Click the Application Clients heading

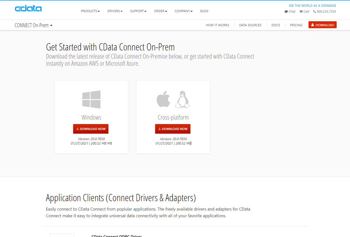pyautogui.click(x=121, y=198)
